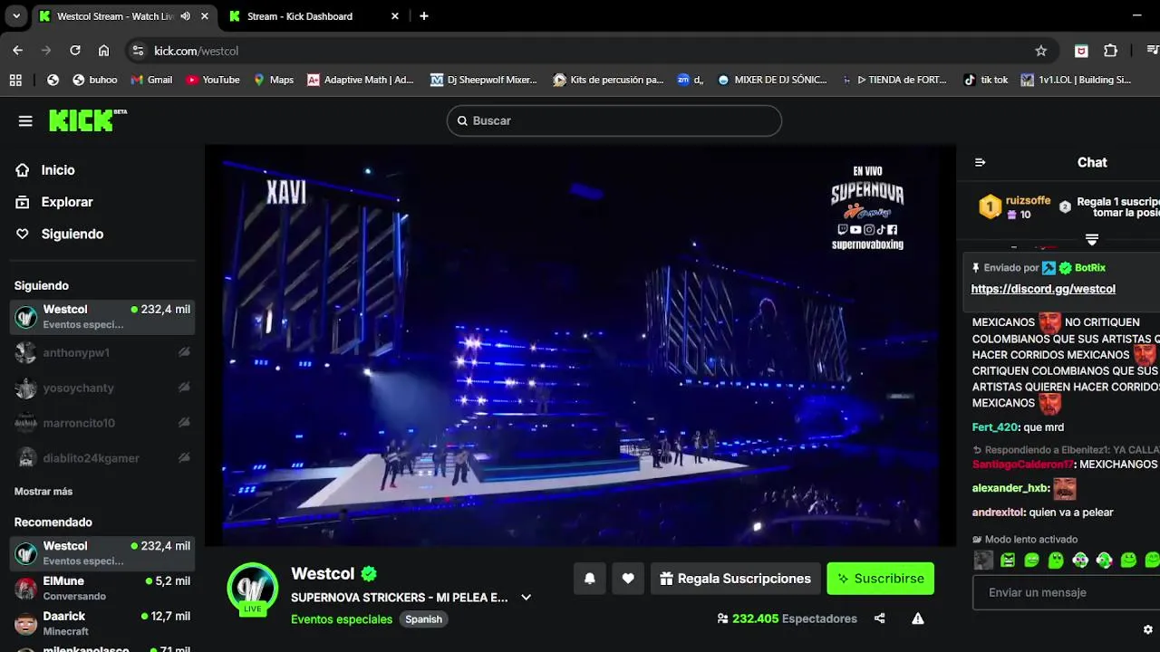Insert the green ghost emote looking up
1160x652 pixels.
pos(1056,561)
